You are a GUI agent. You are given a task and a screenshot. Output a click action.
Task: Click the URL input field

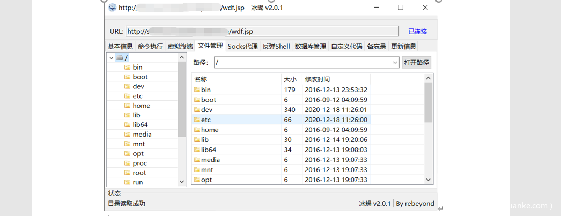point(262,32)
